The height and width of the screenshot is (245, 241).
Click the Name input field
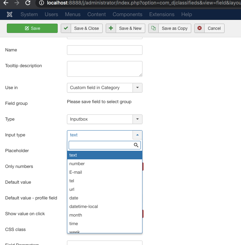(105, 50)
